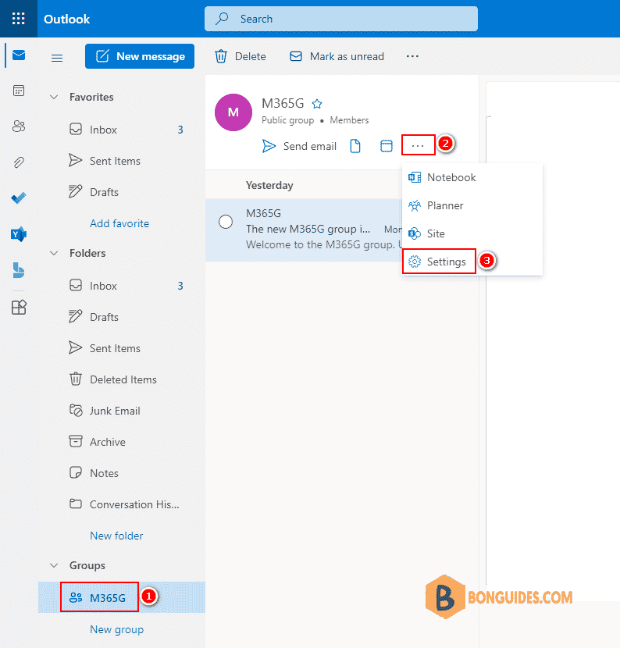Open the group calendar icon
The height and width of the screenshot is (648, 620).
point(387,146)
